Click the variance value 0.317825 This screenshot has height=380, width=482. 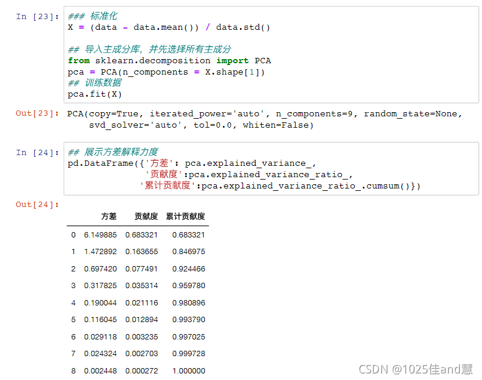(100, 286)
